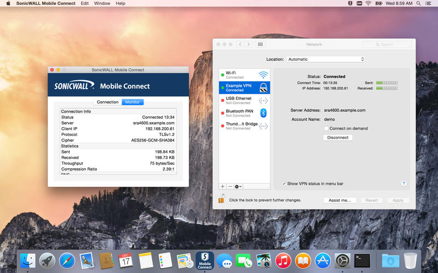Click the Search field in Network window
438x273 pixels.
(387, 44)
